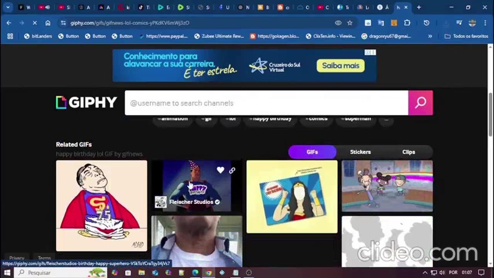Screen dimensions: 494x278
Task: Open the browser extensions puzzle icon
Action: (x=407, y=23)
